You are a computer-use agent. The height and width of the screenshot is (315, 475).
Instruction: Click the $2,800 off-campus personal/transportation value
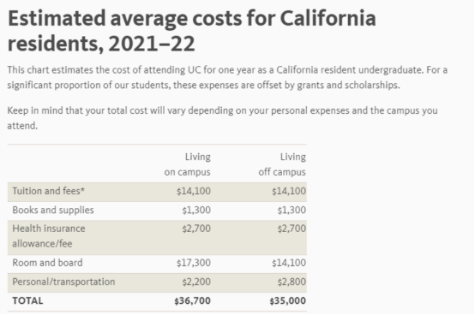292,282
